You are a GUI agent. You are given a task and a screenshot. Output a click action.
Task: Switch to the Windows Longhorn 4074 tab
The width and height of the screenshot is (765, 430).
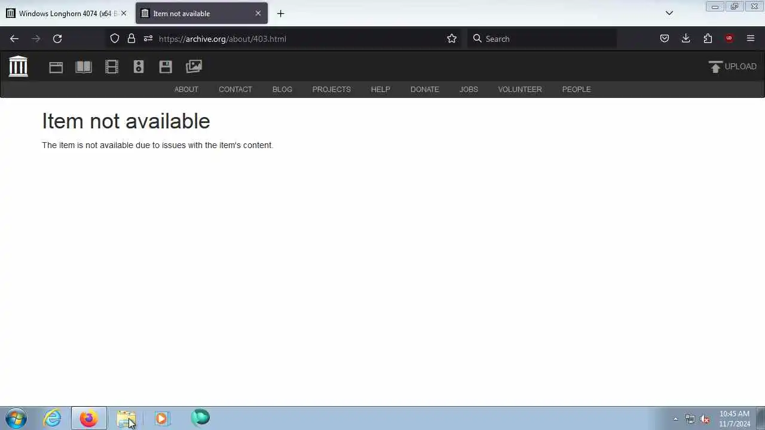point(66,13)
